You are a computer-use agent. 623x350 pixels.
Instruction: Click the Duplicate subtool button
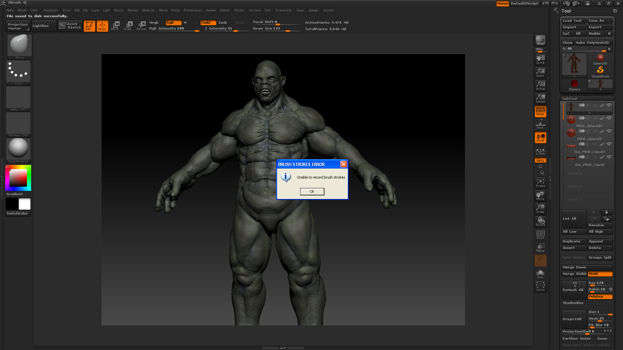574,241
